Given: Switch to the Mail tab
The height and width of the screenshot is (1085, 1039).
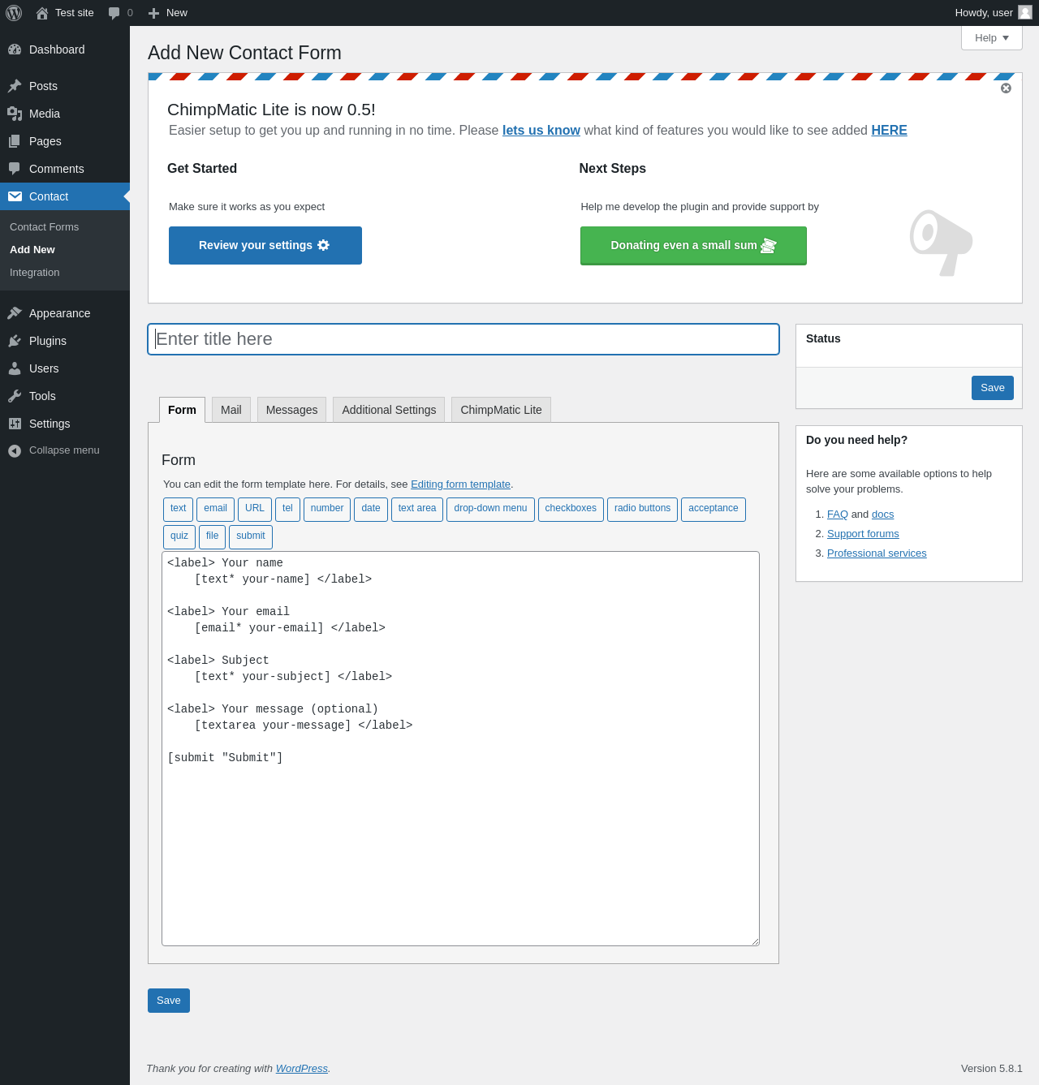Looking at the screenshot, I should click(231, 410).
